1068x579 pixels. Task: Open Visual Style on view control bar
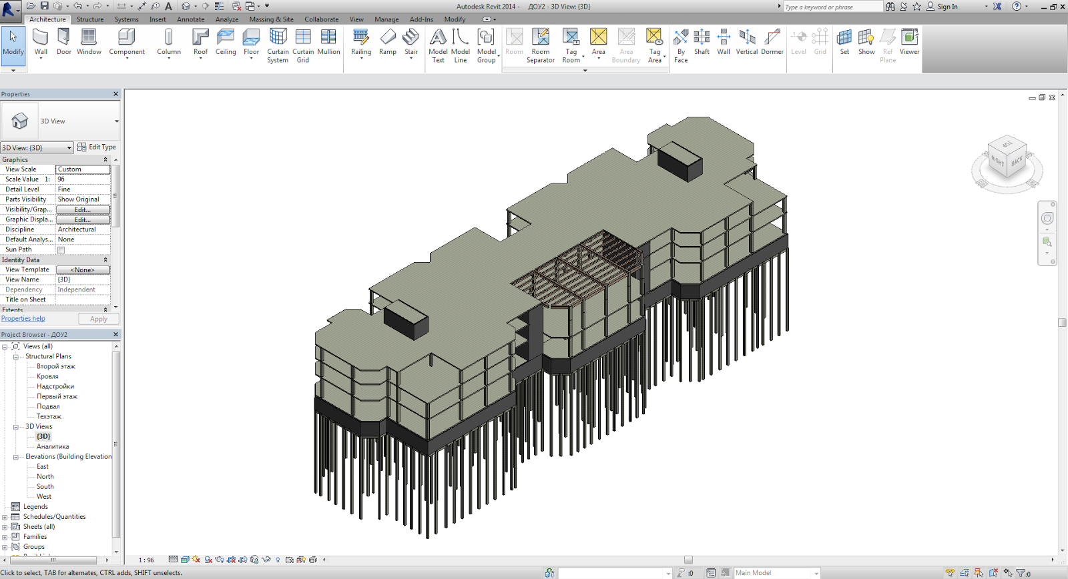point(185,560)
